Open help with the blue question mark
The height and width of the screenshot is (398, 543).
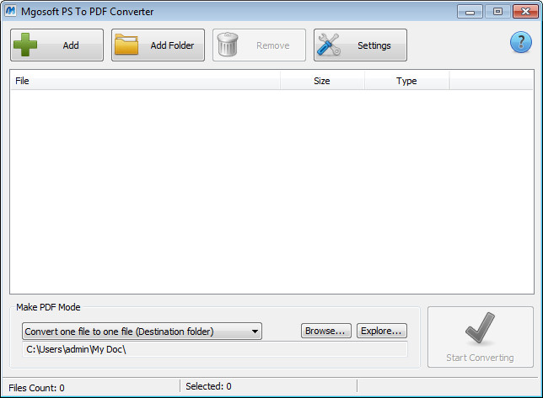(x=520, y=42)
